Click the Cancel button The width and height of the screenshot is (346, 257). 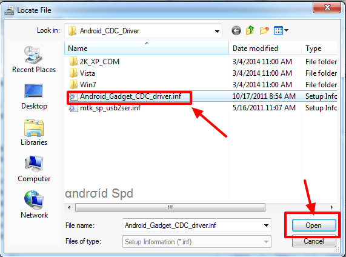pos(314,241)
